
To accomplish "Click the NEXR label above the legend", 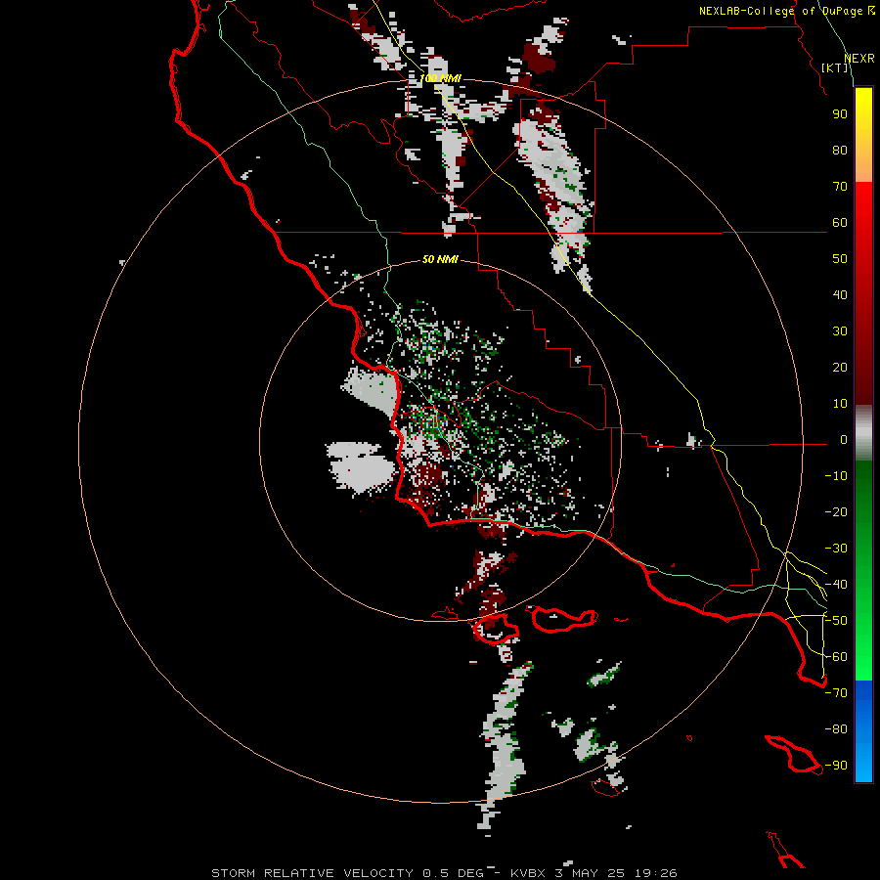I will [858, 59].
